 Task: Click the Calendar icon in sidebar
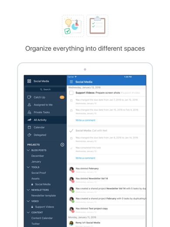click(x=29, y=127)
